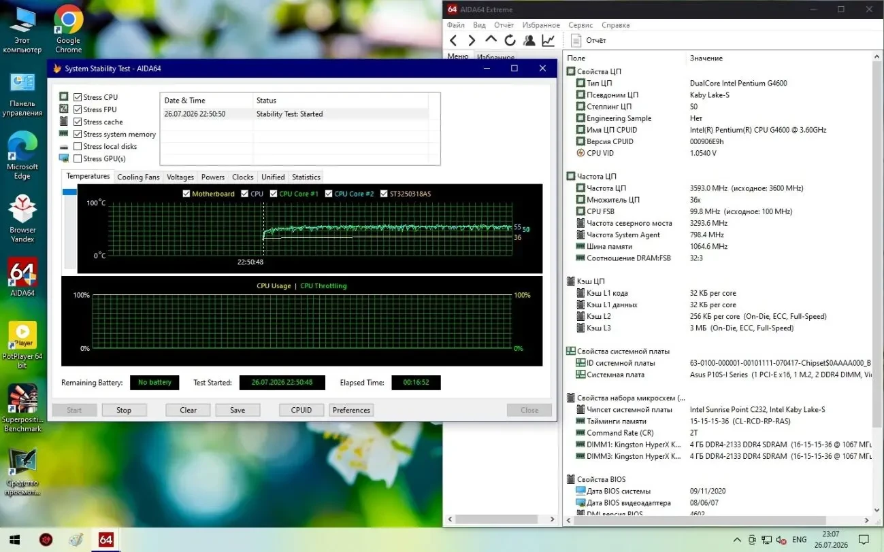The image size is (884, 552).
Task: Click the Clear button
Action: [x=189, y=410]
